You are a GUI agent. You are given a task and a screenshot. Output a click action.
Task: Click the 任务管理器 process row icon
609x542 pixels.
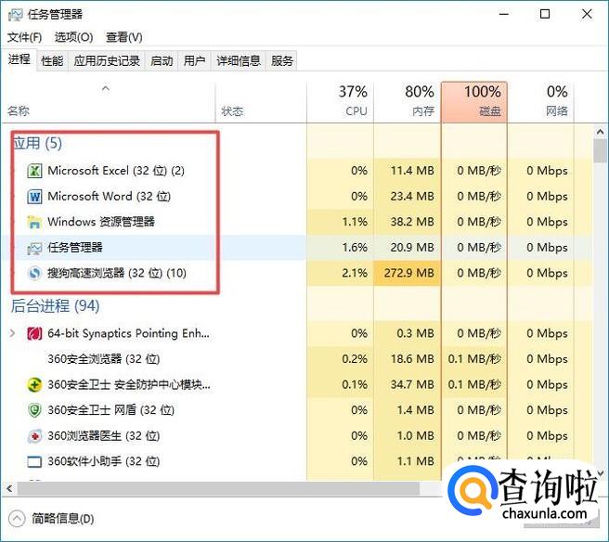pyautogui.click(x=34, y=248)
